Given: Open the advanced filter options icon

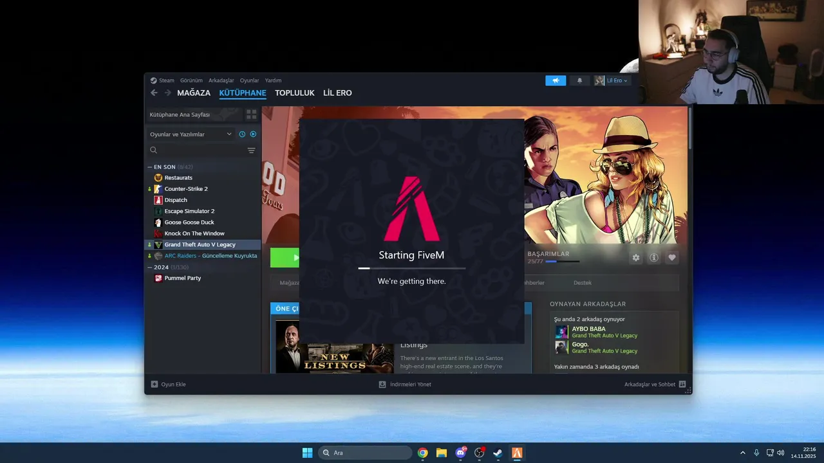Looking at the screenshot, I should pyautogui.click(x=251, y=150).
